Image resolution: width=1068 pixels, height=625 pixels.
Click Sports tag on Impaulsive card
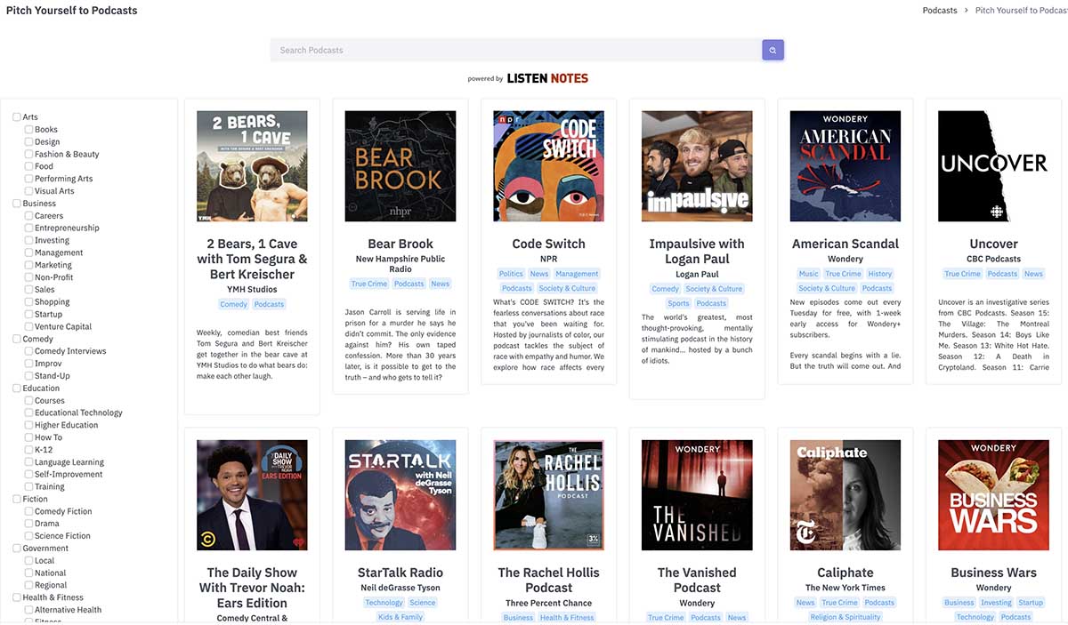coord(678,303)
